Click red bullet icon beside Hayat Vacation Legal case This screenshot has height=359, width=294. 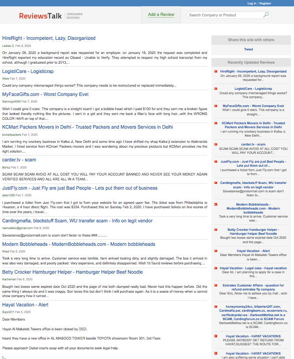pos(216,268)
